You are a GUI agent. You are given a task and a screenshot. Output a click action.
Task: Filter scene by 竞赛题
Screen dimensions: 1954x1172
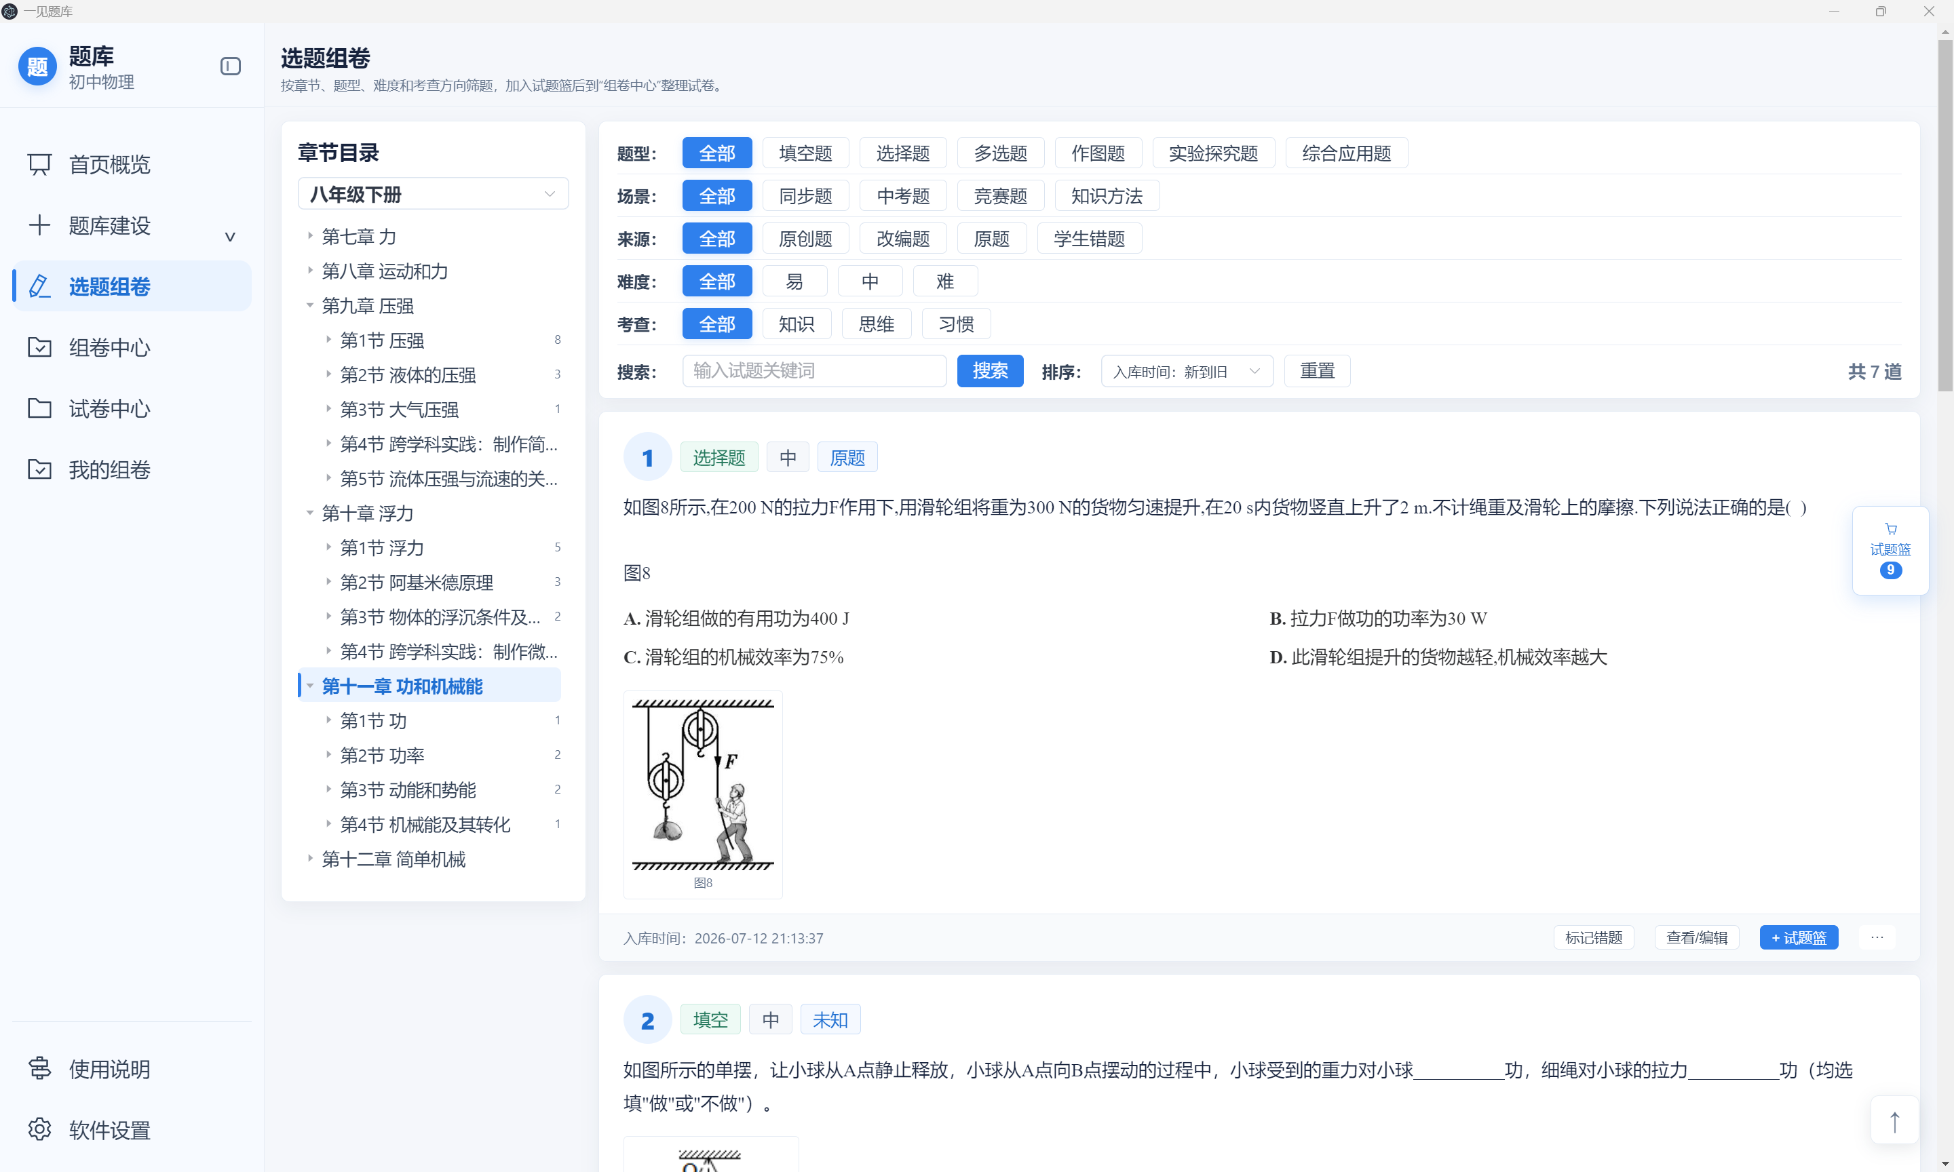(x=1000, y=196)
